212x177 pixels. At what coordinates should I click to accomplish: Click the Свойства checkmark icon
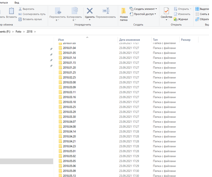[166, 11]
